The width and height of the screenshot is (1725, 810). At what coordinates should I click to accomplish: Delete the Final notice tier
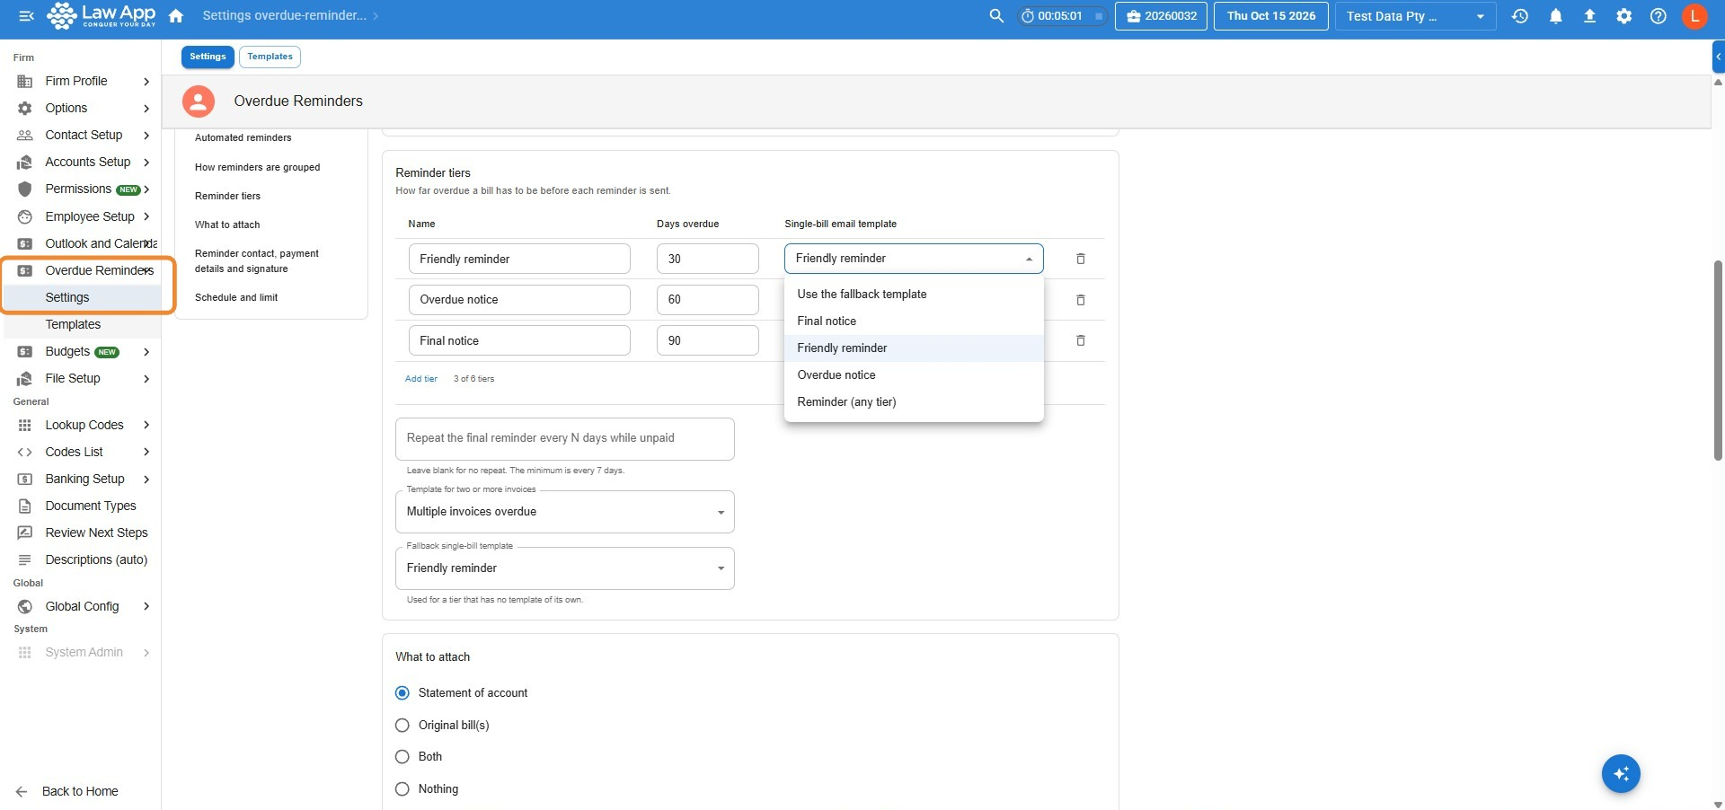coord(1081,340)
